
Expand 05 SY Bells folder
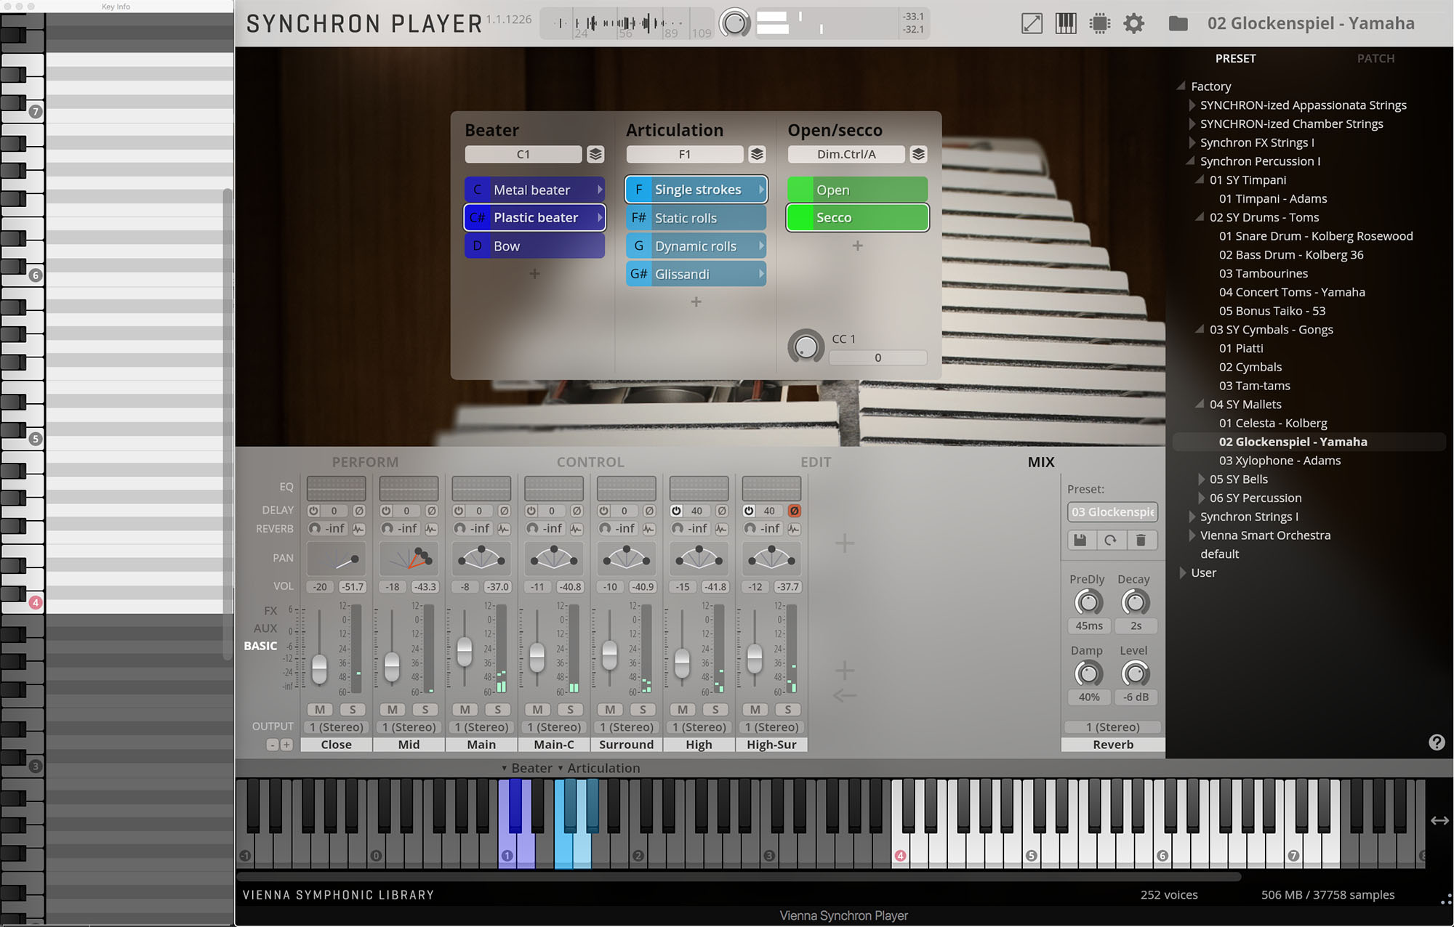1201,479
